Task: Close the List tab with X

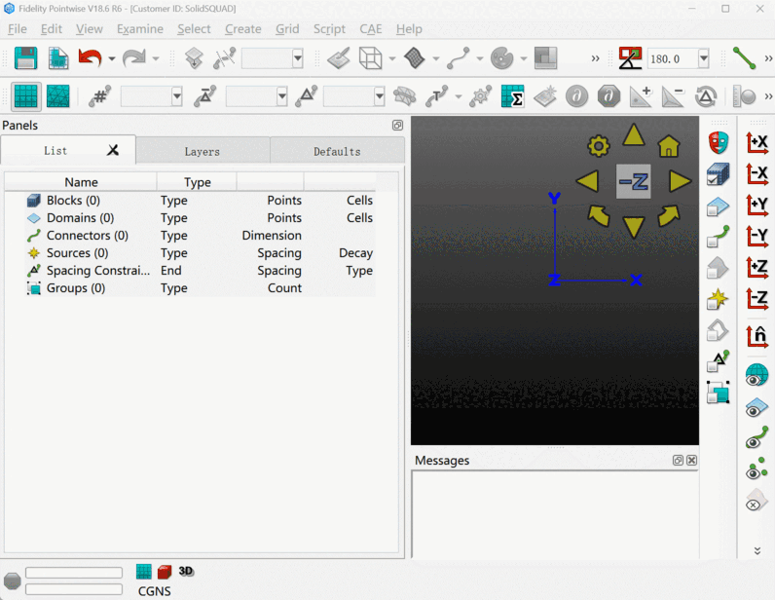Action: [113, 150]
